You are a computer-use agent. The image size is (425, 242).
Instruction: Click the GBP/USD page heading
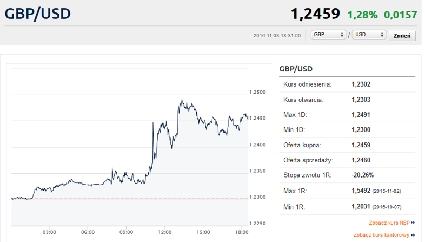pyautogui.click(x=38, y=14)
